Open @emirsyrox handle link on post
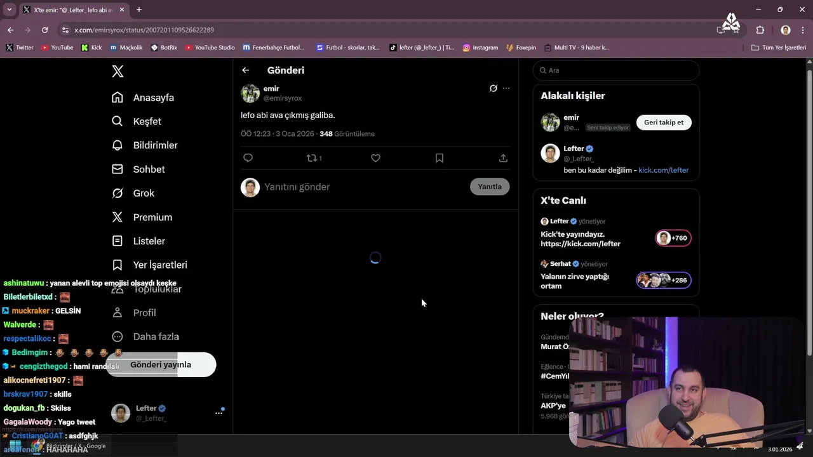 point(283,98)
